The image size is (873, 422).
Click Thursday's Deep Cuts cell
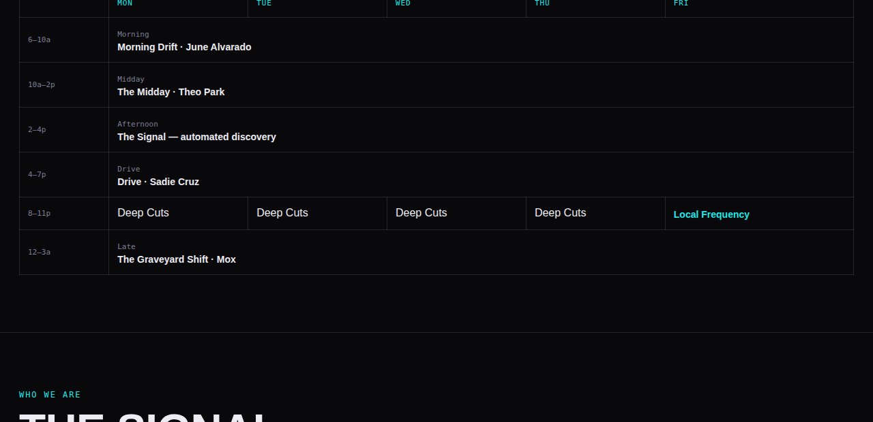point(595,213)
